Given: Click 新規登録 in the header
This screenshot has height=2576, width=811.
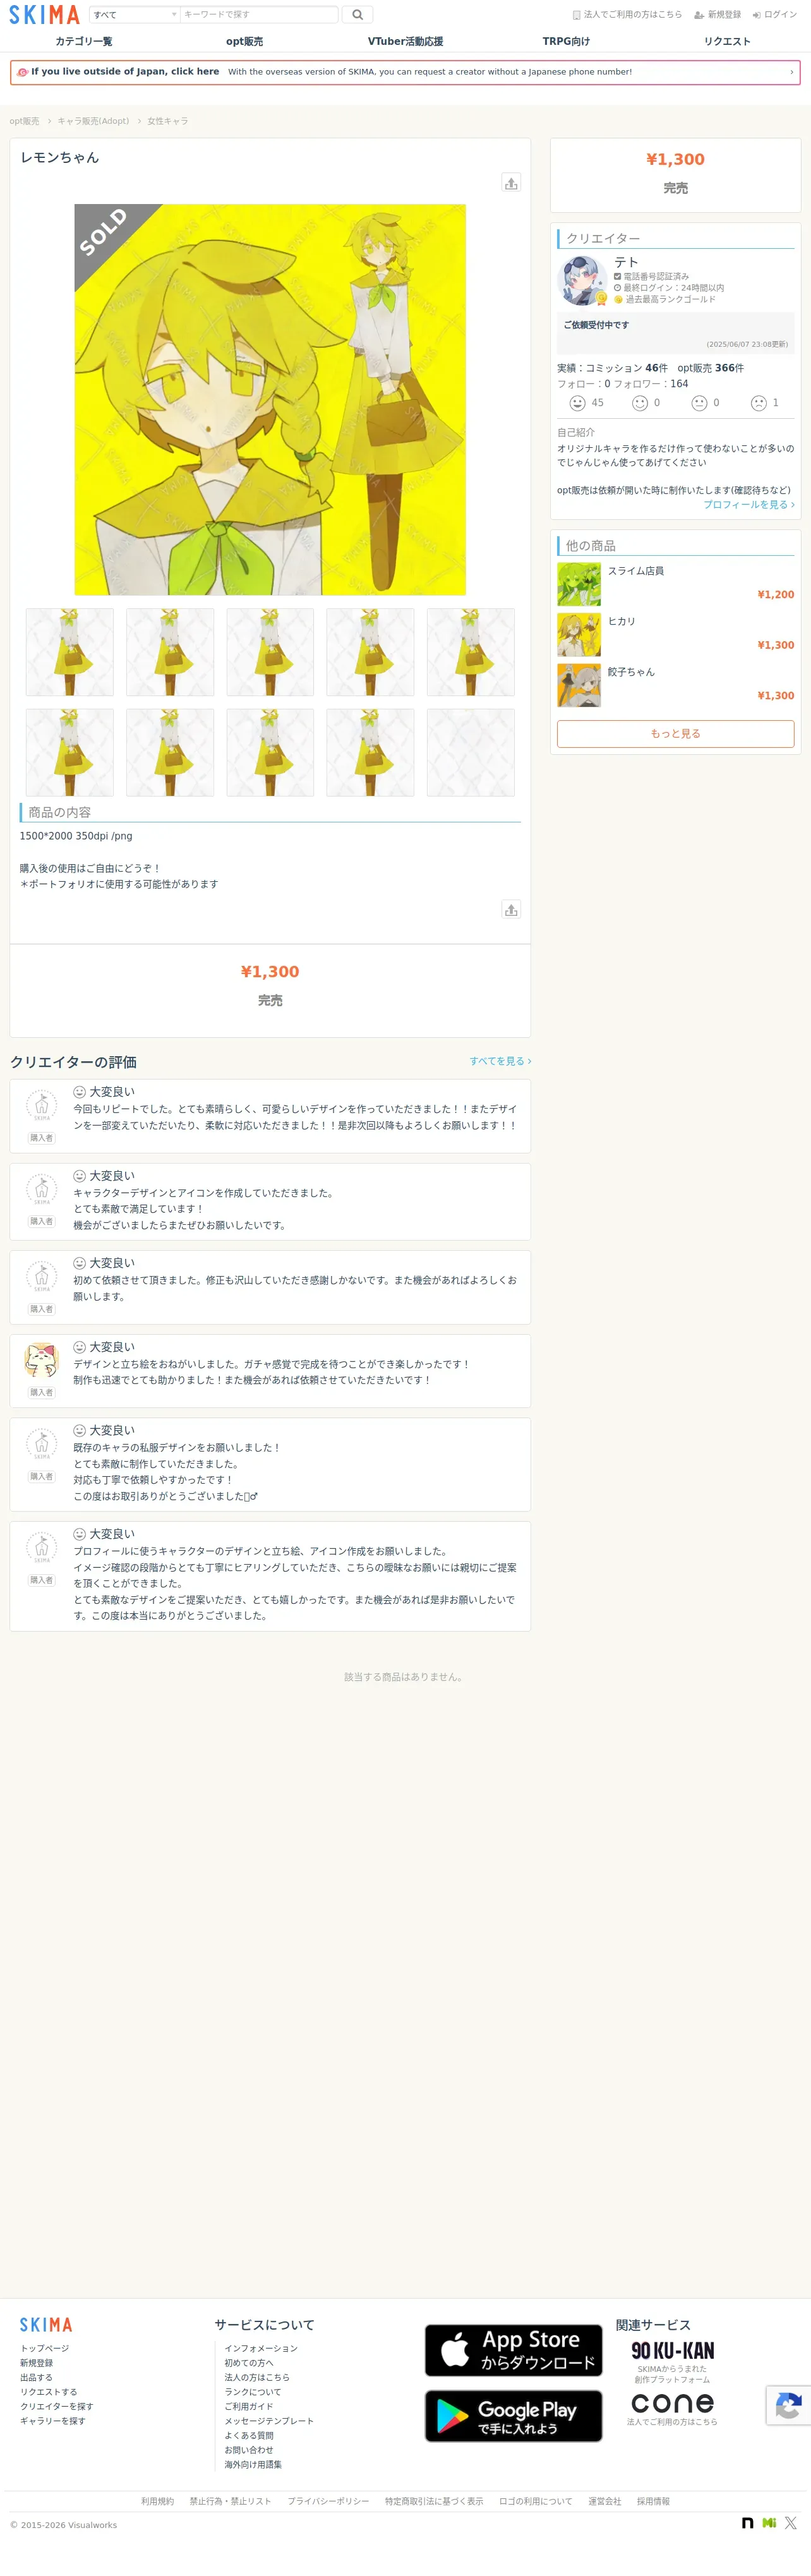Looking at the screenshot, I should 718,15.
